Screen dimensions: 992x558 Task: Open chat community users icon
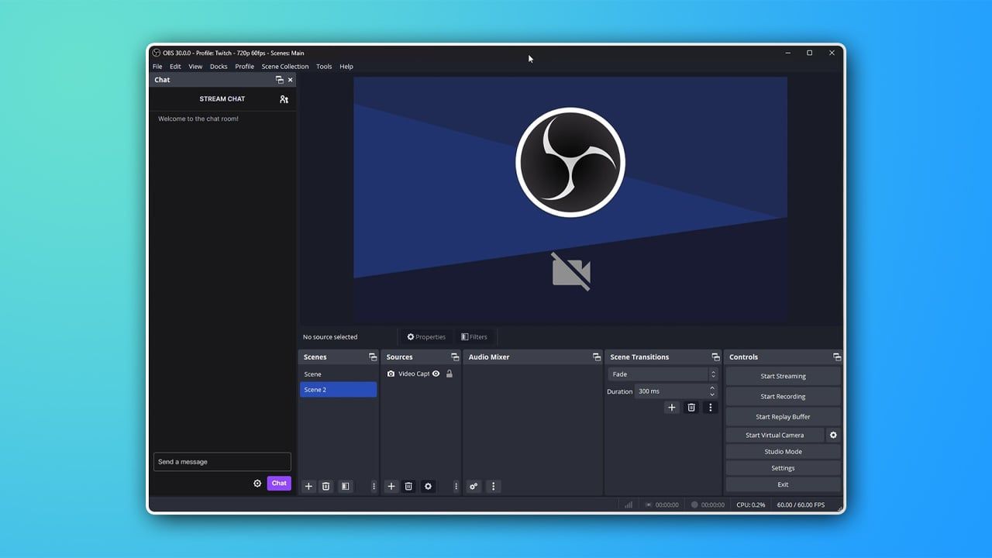[284, 99]
